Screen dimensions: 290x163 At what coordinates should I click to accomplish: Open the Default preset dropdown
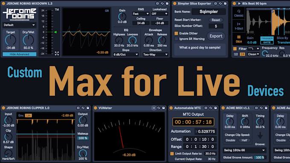click(x=19, y=25)
